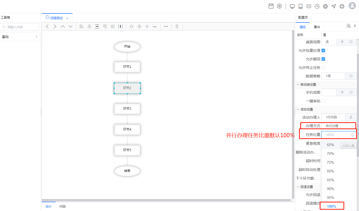Select 100% from task weight list
Viewport: 359px width, 211px height.
point(332,206)
